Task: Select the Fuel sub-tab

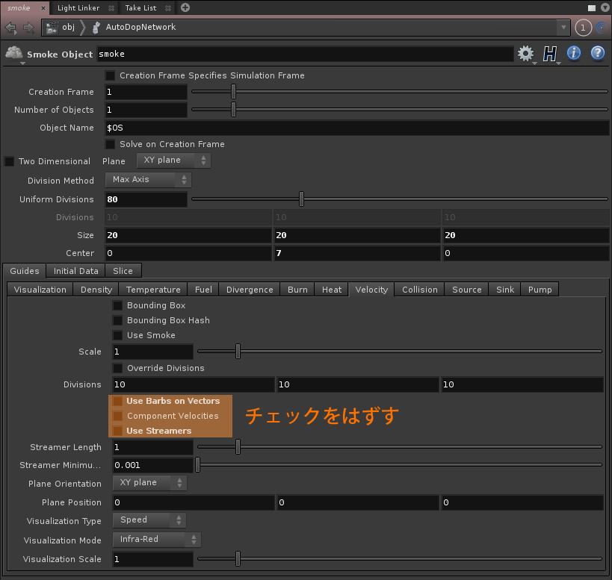Action: coord(203,290)
